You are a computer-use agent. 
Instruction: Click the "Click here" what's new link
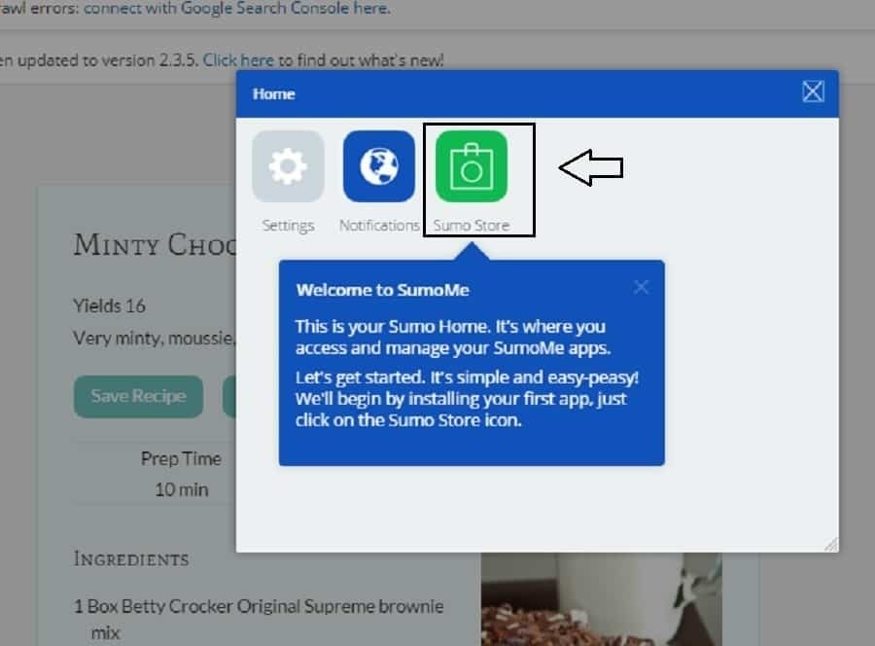(x=238, y=59)
